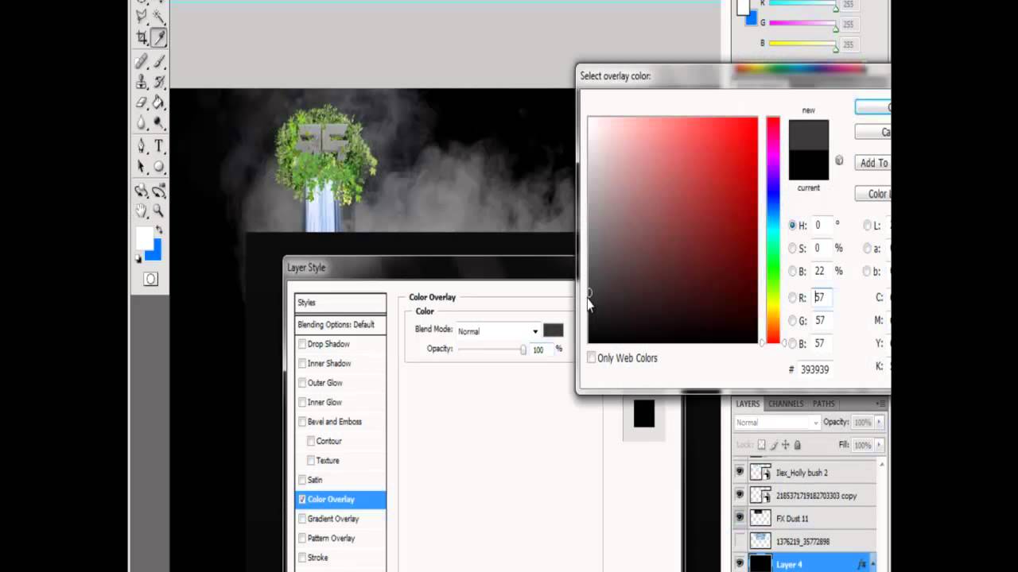The width and height of the screenshot is (1018, 572).
Task: Select the Eyedropper tool
Action: click(x=159, y=37)
